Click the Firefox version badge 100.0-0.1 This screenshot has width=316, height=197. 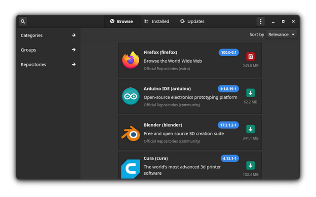pyautogui.click(x=229, y=52)
